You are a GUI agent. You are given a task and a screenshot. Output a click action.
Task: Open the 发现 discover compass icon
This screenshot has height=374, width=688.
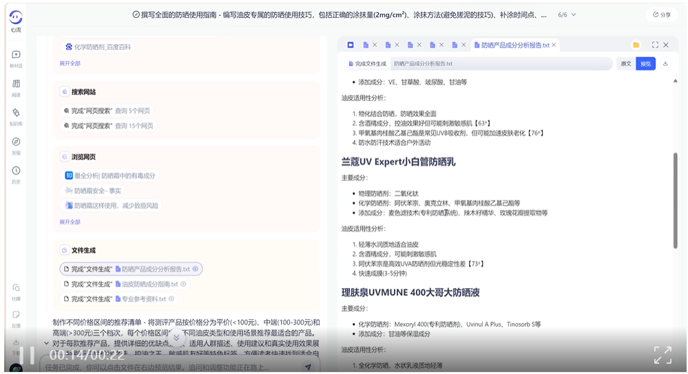coord(16,142)
